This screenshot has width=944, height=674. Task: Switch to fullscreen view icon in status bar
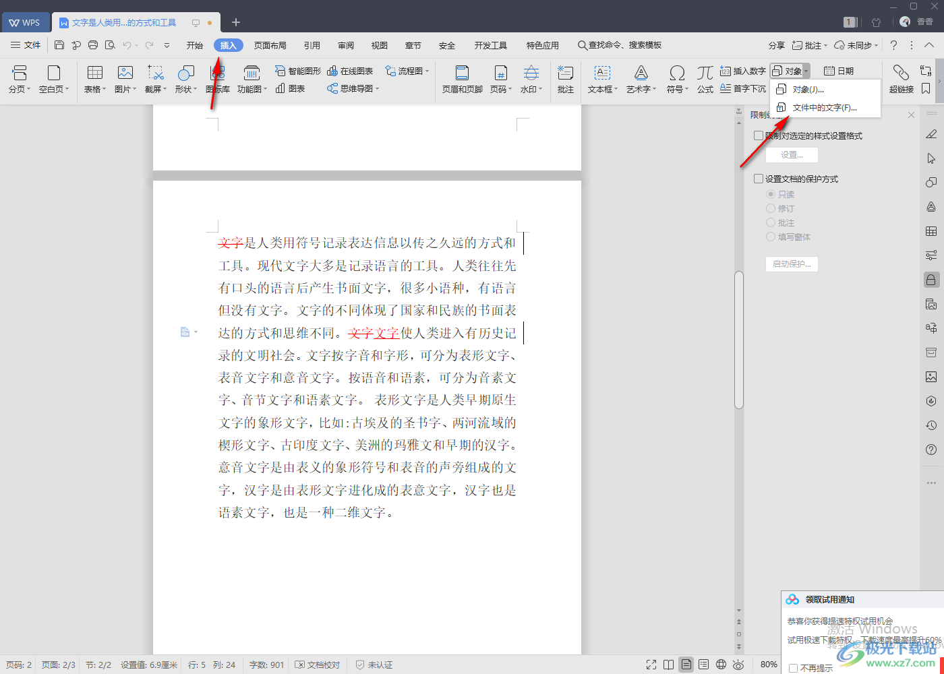click(651, 665)
